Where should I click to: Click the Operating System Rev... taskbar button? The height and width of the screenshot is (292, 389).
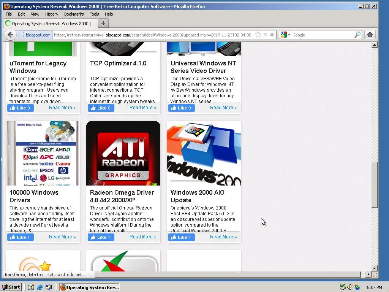pos(90,287)
